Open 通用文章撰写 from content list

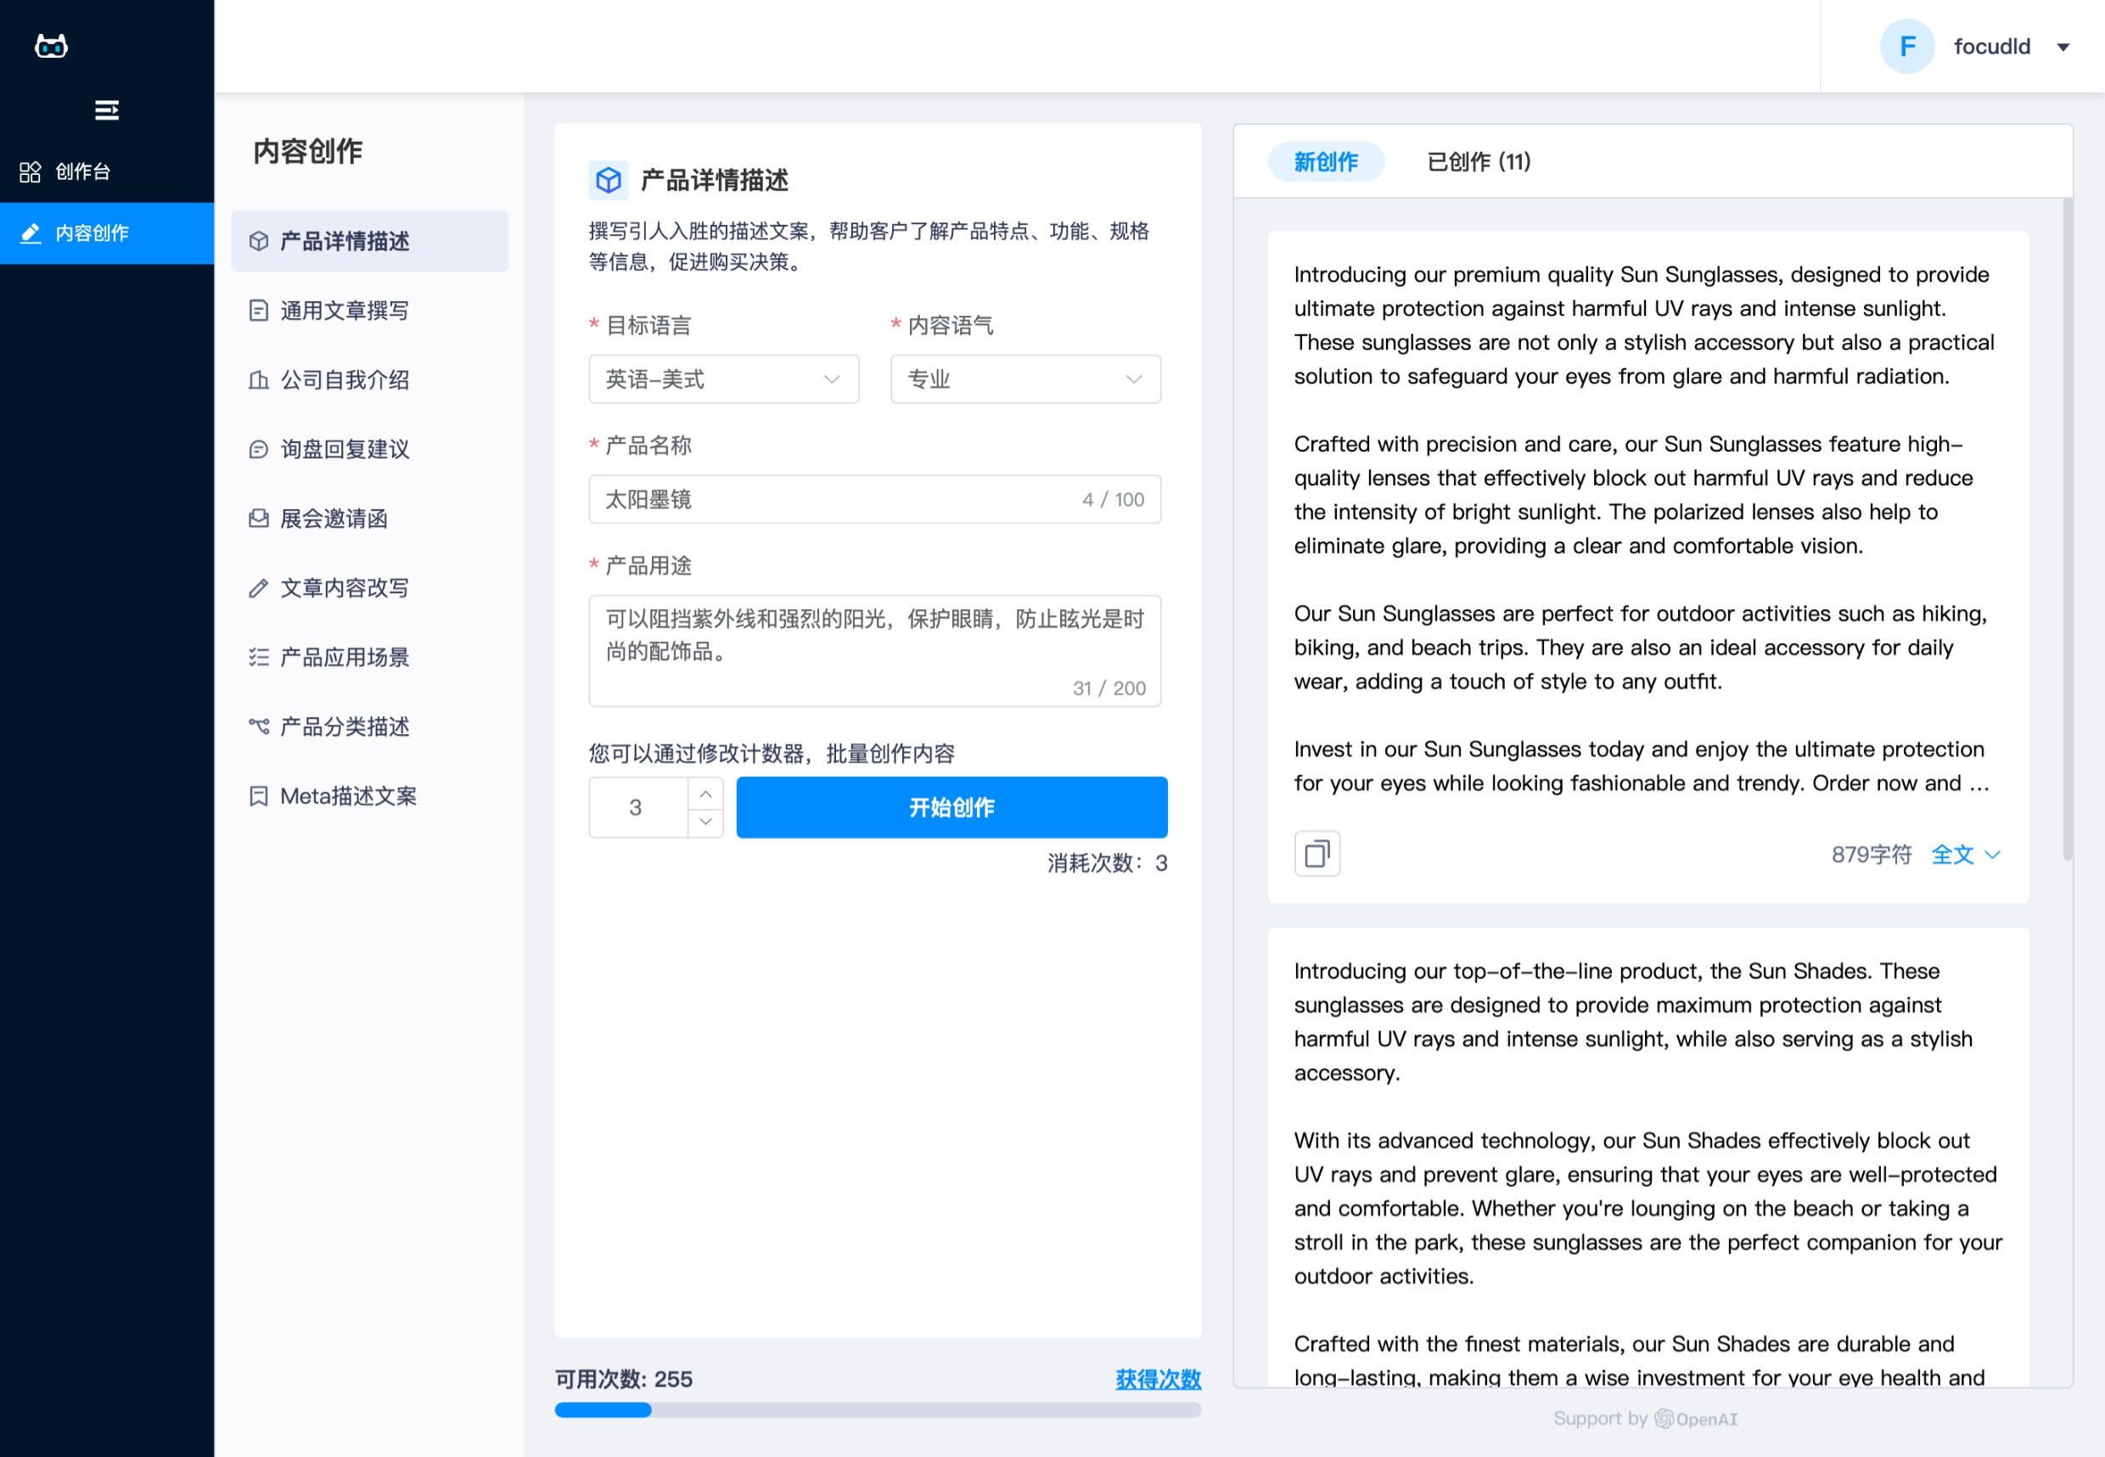(x=344, y=311)
